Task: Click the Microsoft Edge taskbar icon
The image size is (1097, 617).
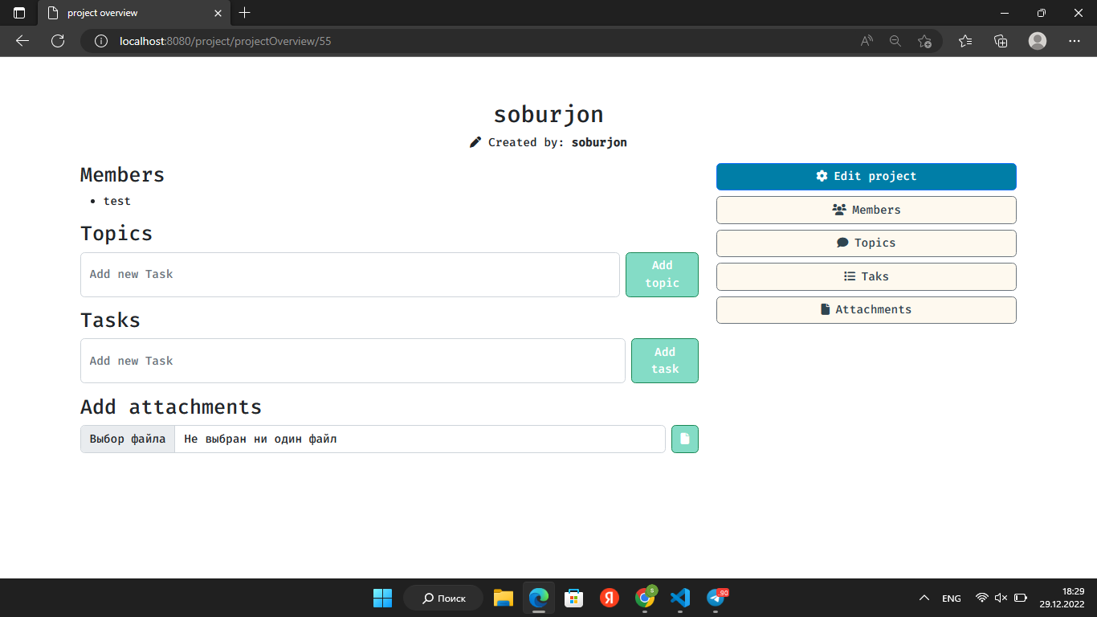Action: pos(539,598)
